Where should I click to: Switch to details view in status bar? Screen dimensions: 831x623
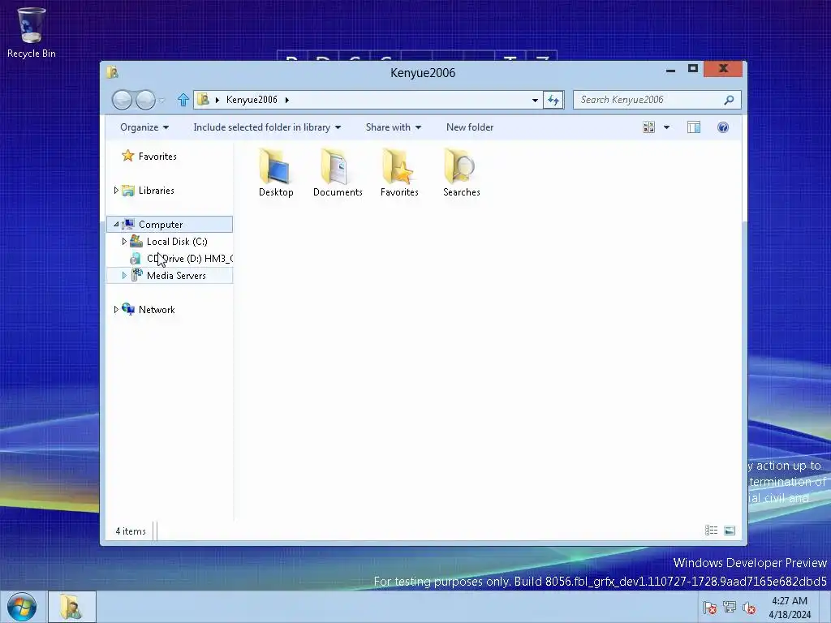pyautogui.click(x=711, y=531)
